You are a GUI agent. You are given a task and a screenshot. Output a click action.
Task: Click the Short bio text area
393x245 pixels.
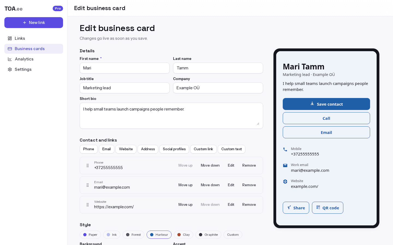(171, 116)
